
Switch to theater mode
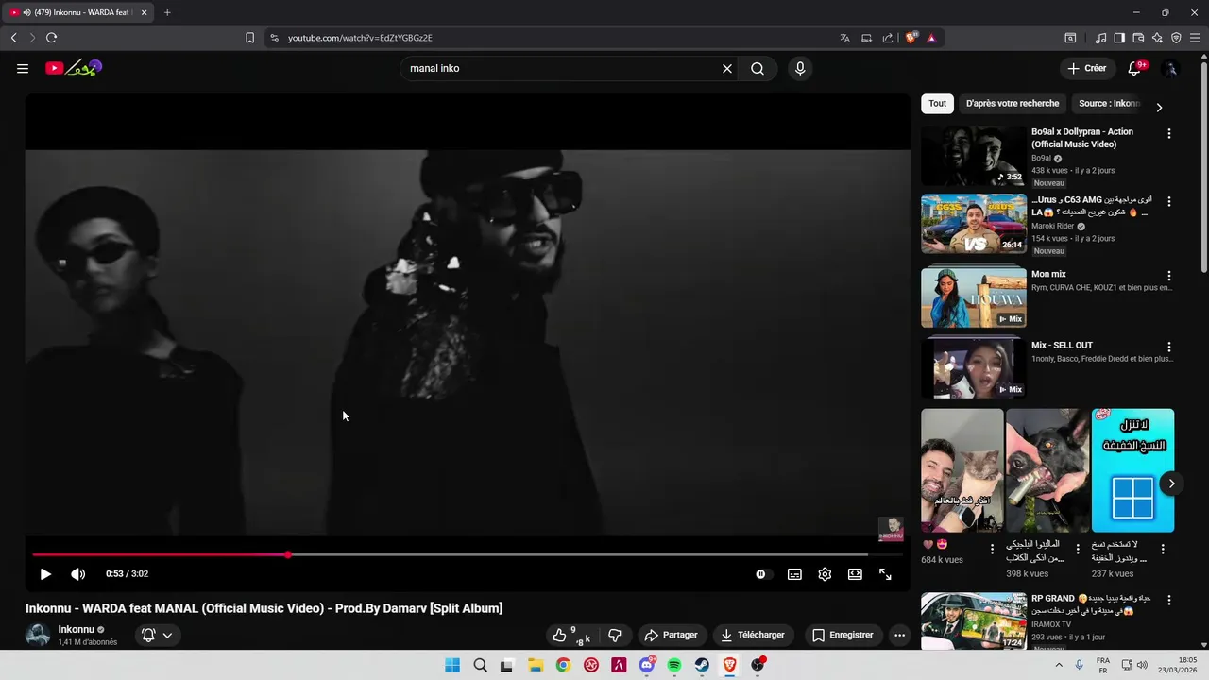(855, 573)
